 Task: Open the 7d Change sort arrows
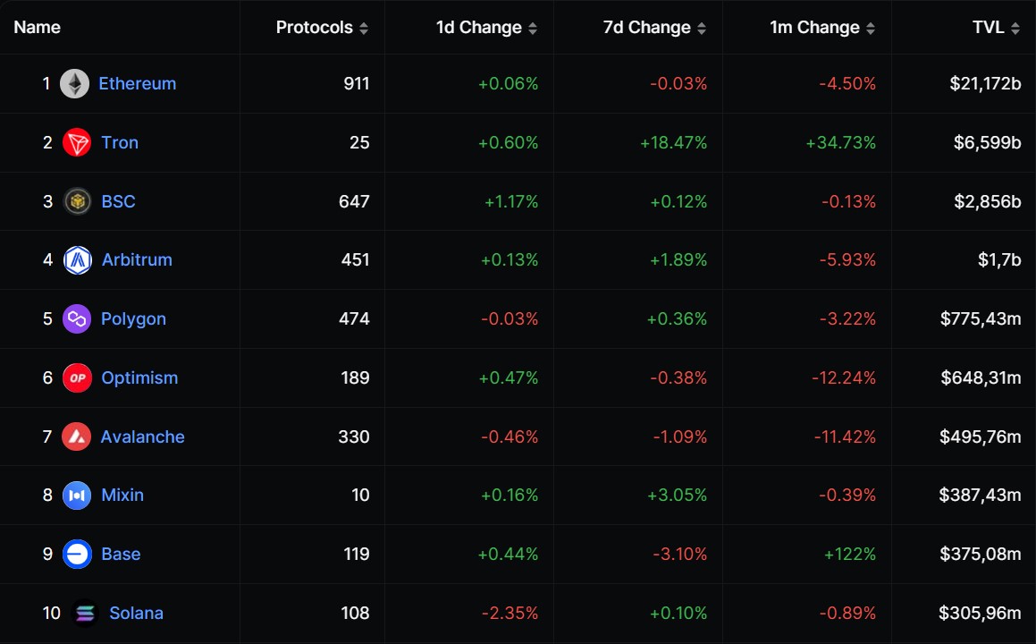[703, 27]
